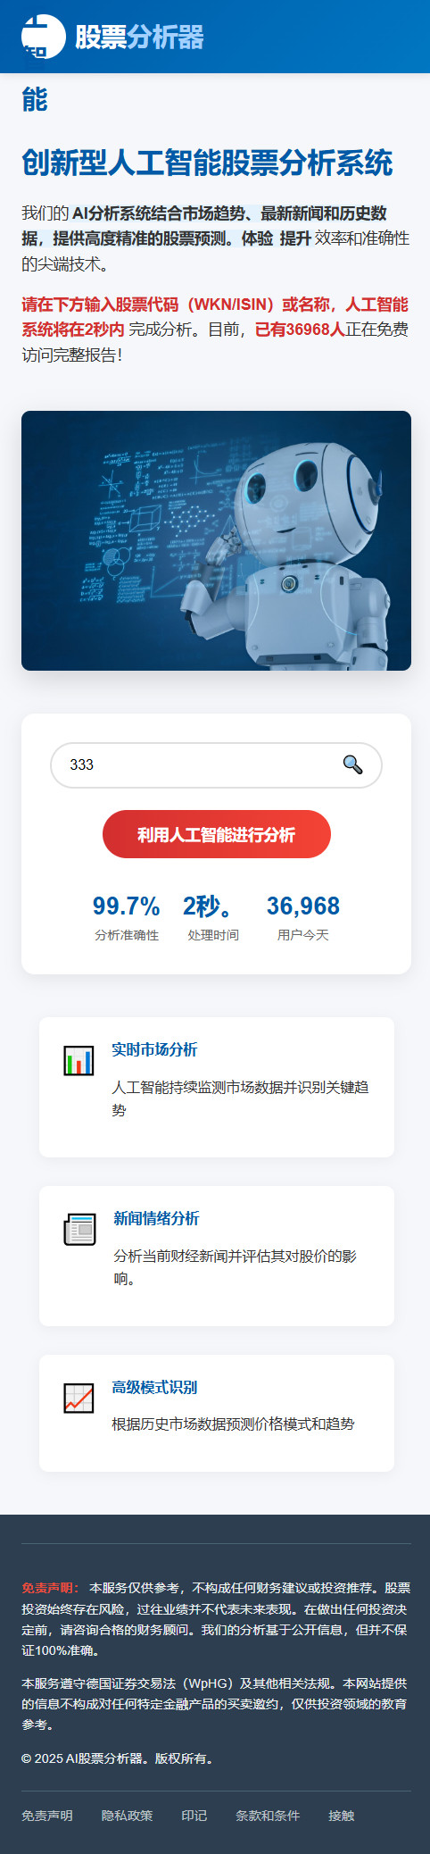Click the line chart icon for pattern recognition
Viewport: 430px width, 1854px height.
pyautogui.click(x=79, y=1398)
